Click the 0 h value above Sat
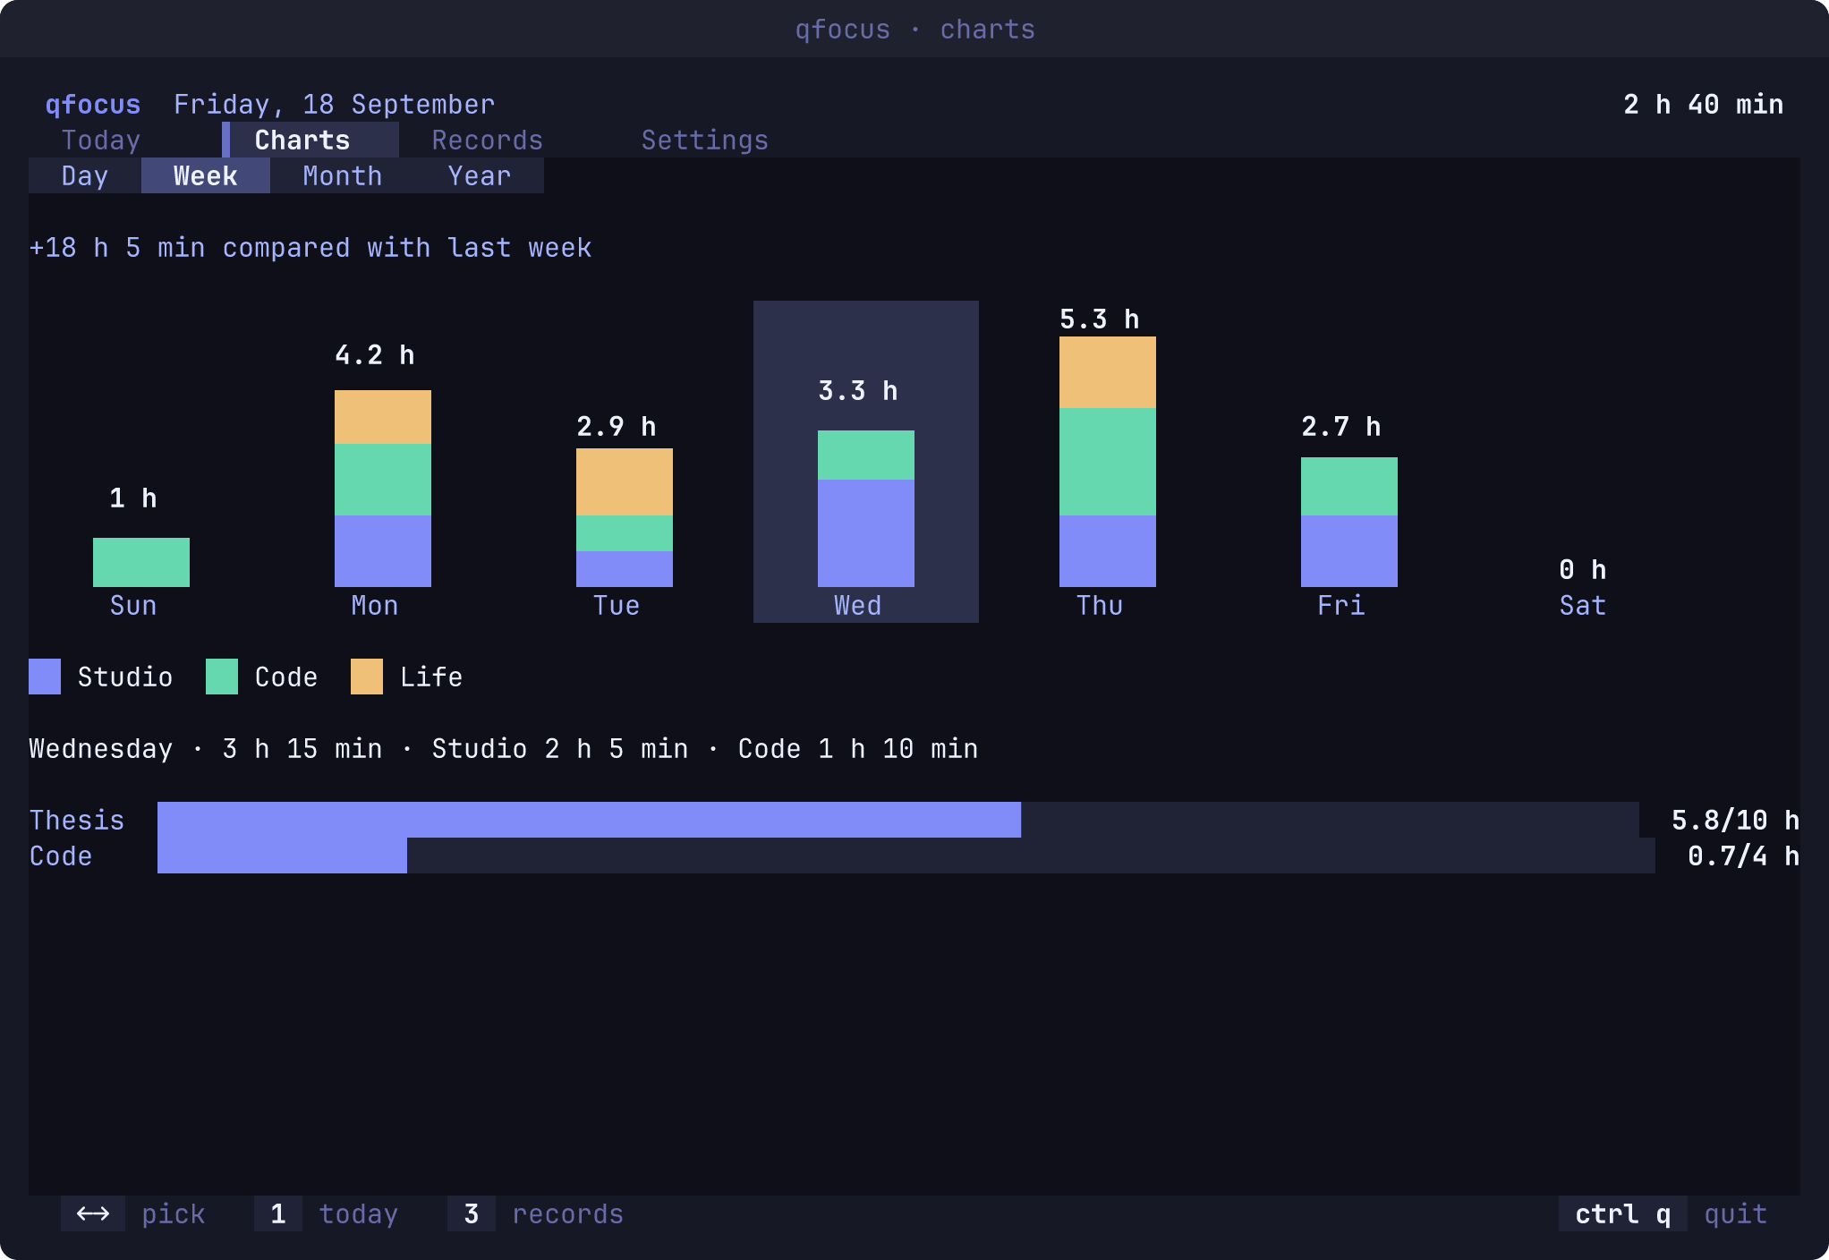The image size is (1829, 1260). 1583,570
